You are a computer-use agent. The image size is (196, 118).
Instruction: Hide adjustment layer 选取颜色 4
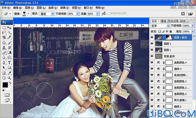tap(152, 63)
